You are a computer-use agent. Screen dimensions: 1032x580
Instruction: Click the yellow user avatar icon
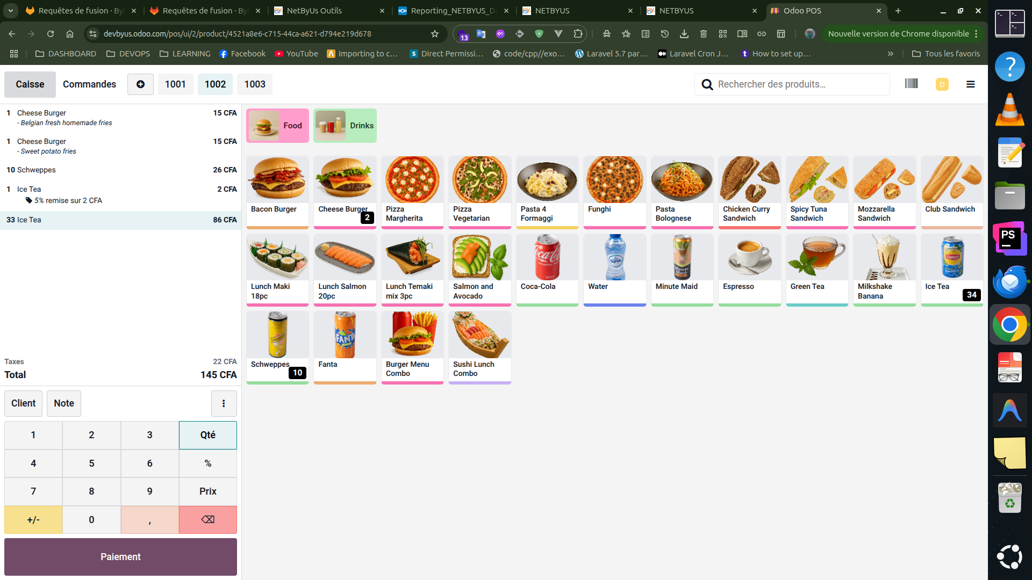coord(942,84)
